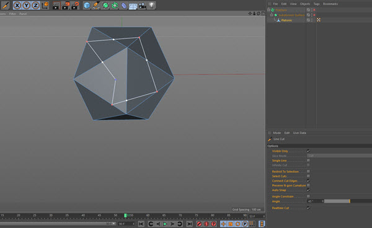Open the viewport Filter menu
This screenshot has height=228, width=372.
(12, 14)
